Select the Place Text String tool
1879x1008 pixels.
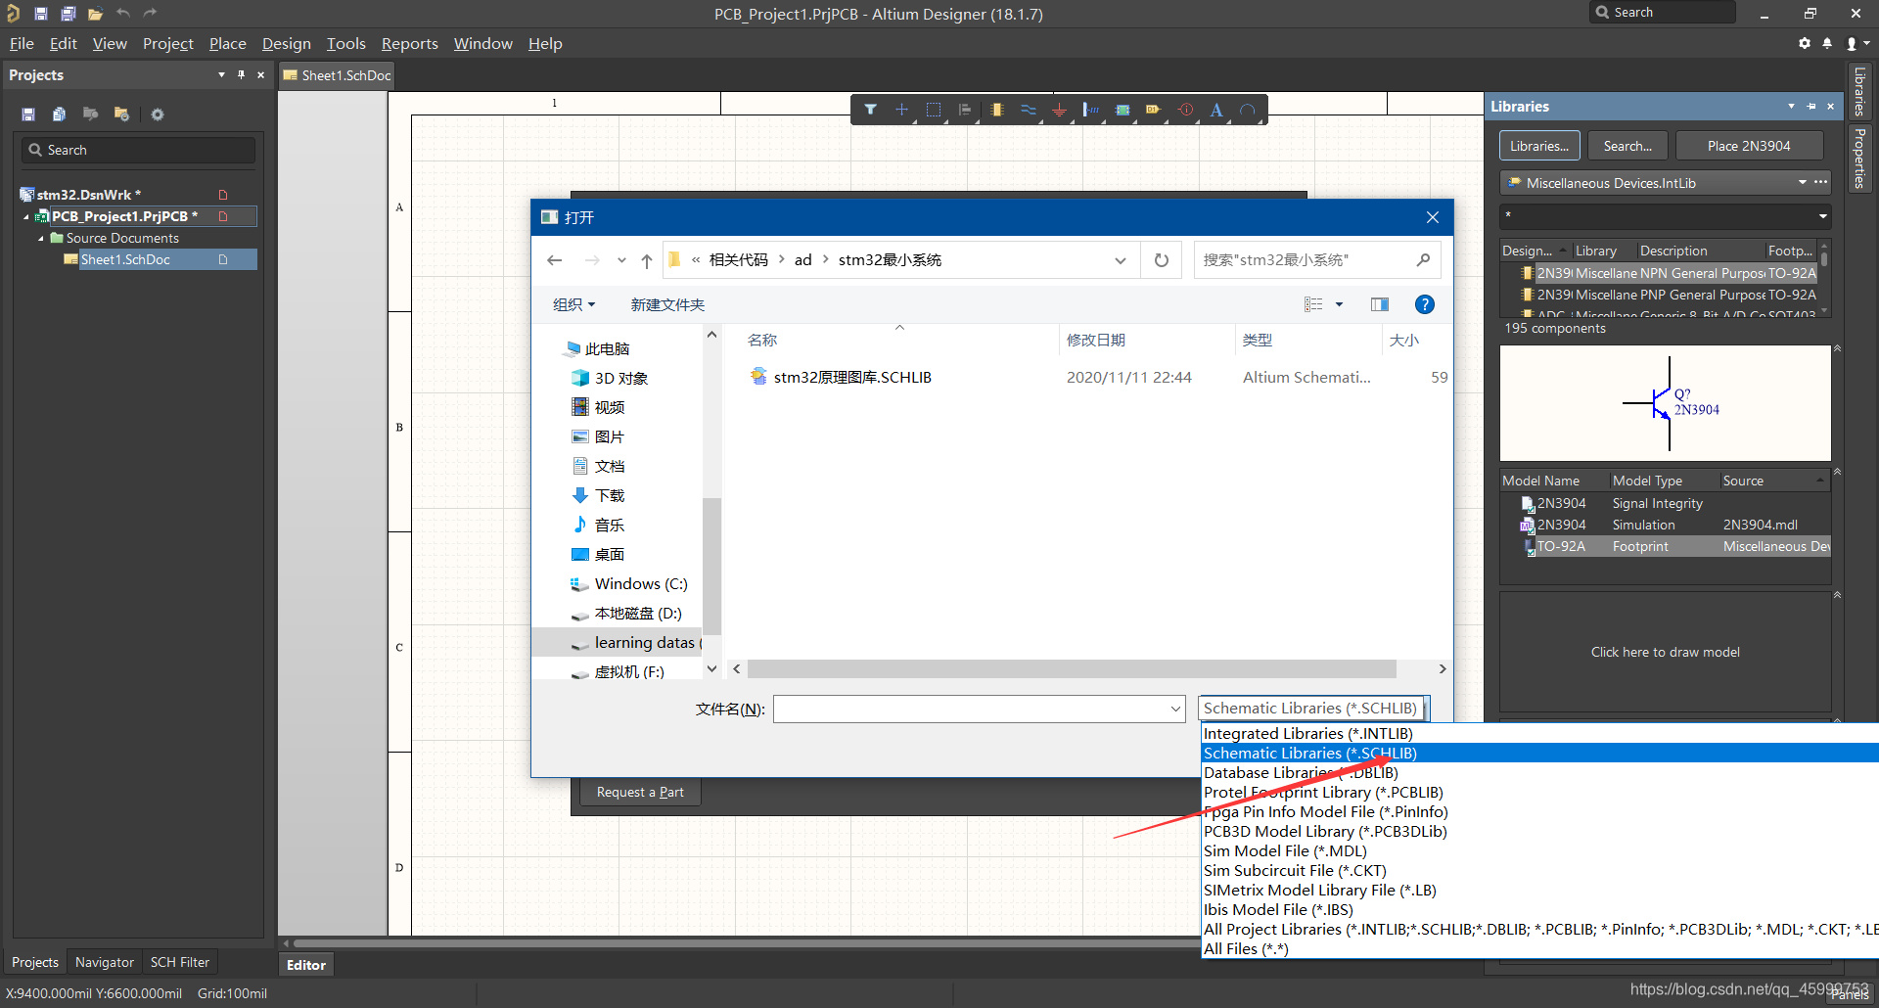(x=1216, y=110)
